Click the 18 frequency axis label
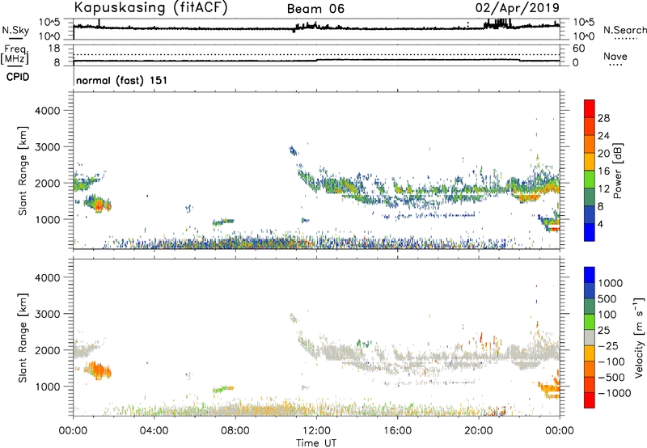The height and width of the screenshot is (448, 647). (x=54, y=49)
